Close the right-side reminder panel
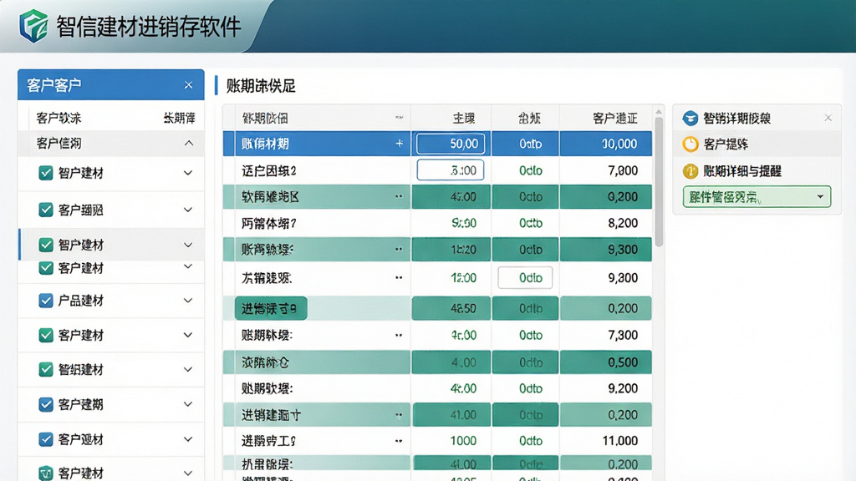 coord(828,118)
